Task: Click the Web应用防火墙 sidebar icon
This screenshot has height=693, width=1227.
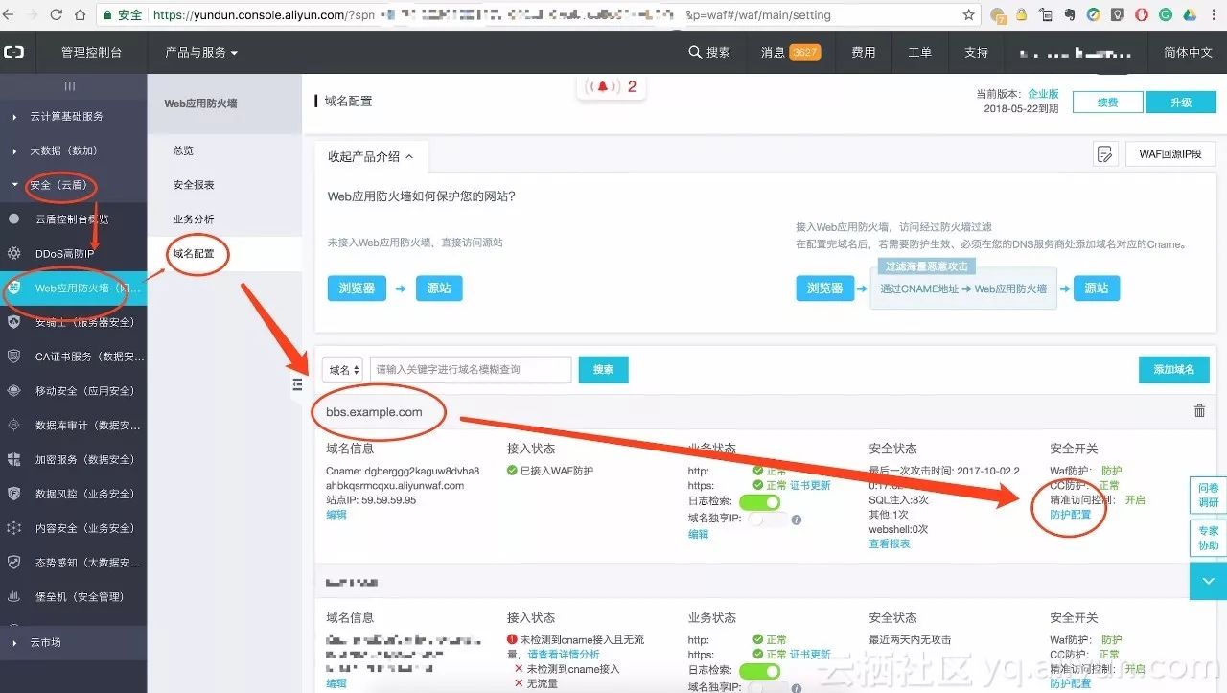Action: click(x=13, y=288)
